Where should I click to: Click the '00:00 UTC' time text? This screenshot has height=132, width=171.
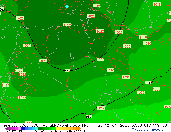[x=141, y=126]
